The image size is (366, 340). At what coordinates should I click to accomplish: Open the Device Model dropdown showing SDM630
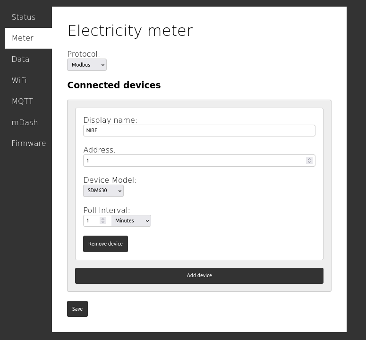103,191
